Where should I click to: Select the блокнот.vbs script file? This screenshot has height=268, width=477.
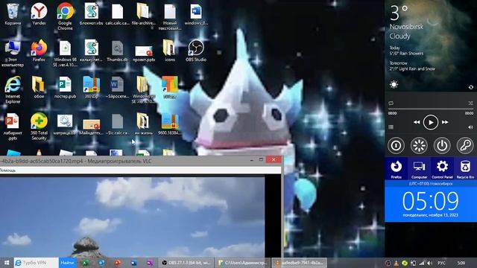tap(91, 14)
